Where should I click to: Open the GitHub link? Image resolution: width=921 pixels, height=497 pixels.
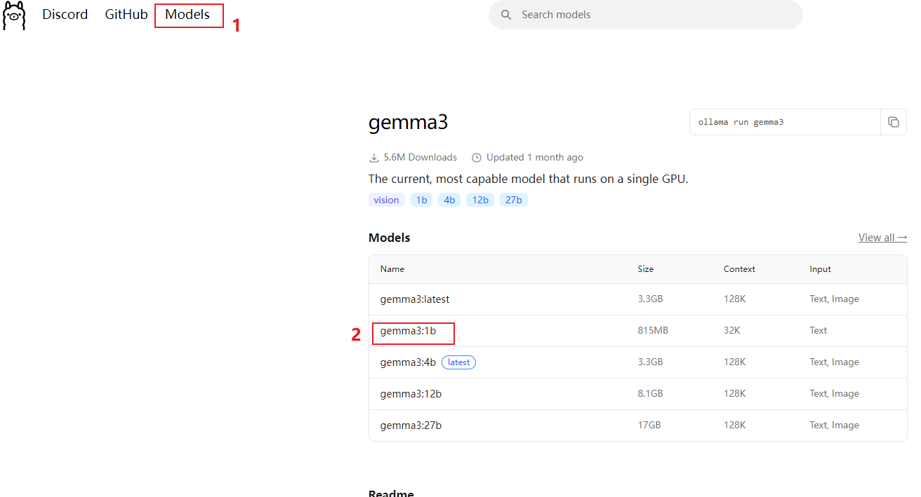click(126, 15)
